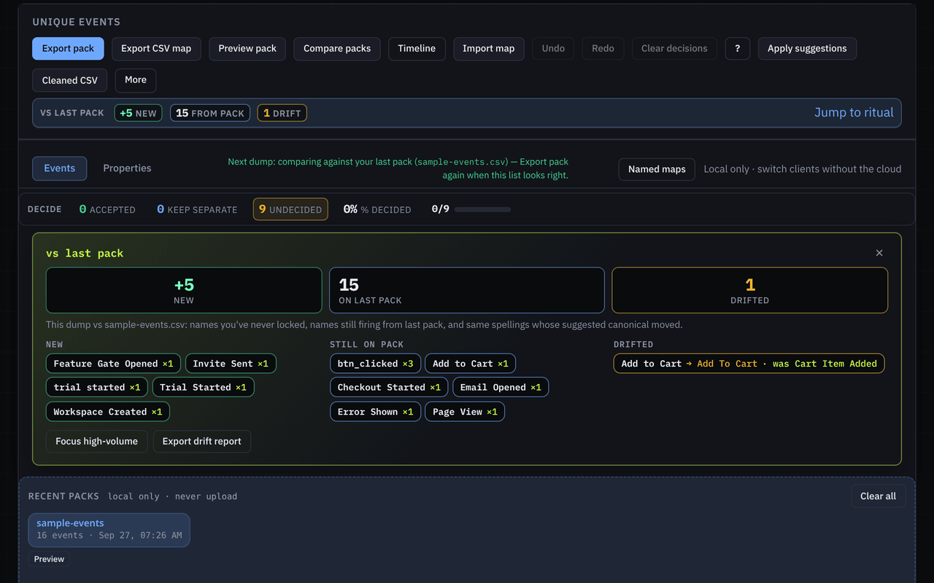
Task: Open the sample-events recent pack card
Action: [109, 530]
